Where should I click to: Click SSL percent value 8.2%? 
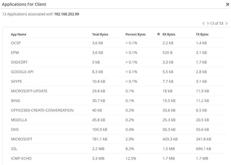click(x=130, y=149)
